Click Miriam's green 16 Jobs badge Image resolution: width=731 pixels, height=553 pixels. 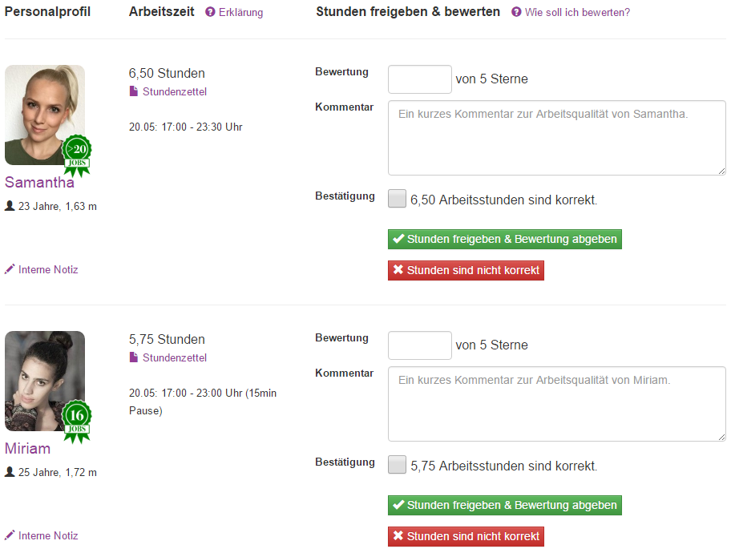tap(77, 422)
